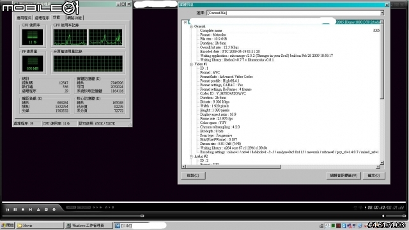Image resolution: width=409 pixels, height=230 pixels.
Task: Activate Windows 工作管理員 taskbar button
Action: (89, 226)
